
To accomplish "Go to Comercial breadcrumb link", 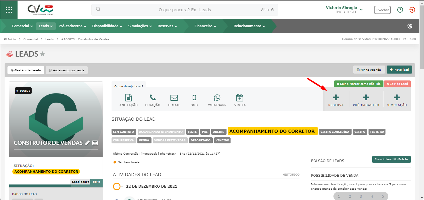I will pyautogui.click(x=30, y=39).
